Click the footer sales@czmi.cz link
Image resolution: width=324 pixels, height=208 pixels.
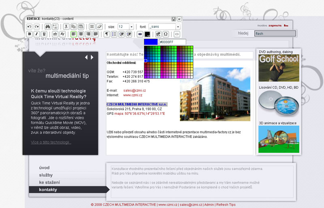click(191, 205)
